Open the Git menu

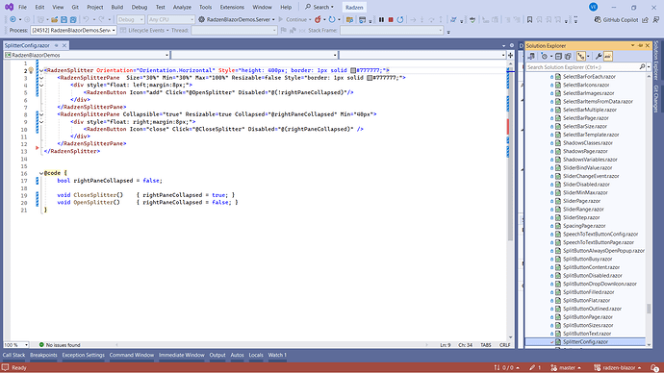click(75, 7)
